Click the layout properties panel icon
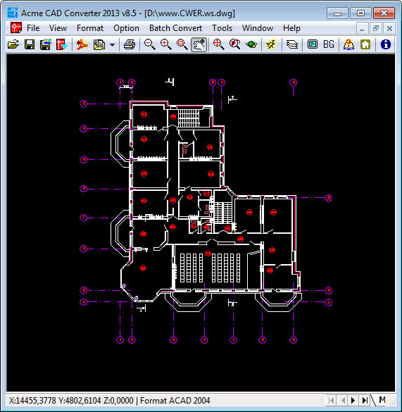Screen dimensions: 402x412 pyautogui.click(x=312, y=44)
